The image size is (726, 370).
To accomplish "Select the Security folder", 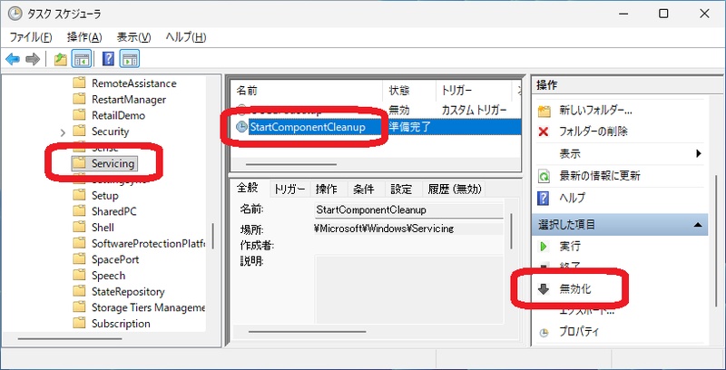I will pos(110,131).
